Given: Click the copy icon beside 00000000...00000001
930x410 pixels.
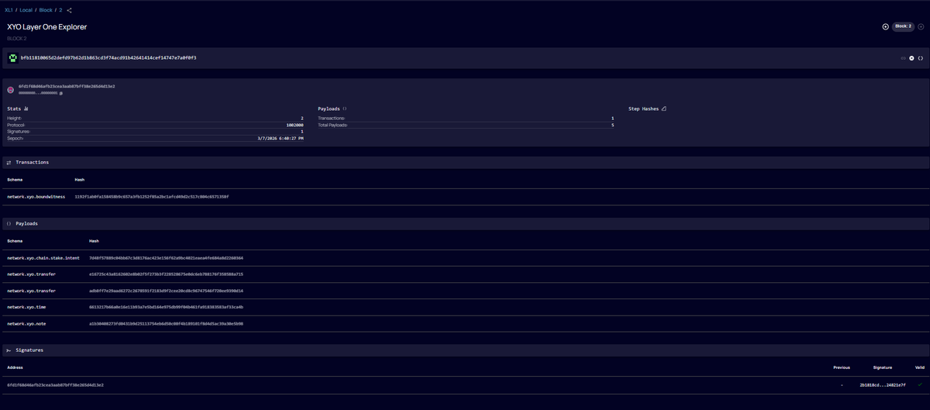Looking at the screenshot, I should 61,93.
